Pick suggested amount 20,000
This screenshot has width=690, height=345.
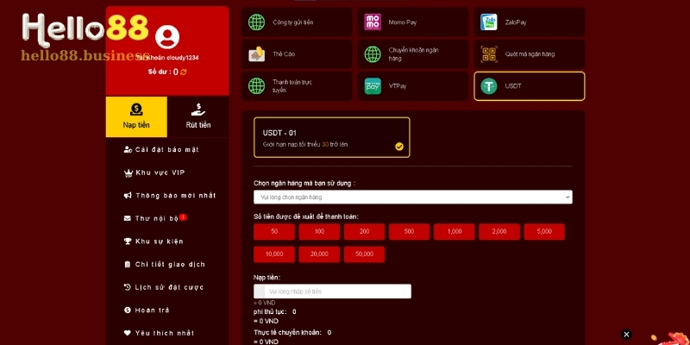pos(319,254)
